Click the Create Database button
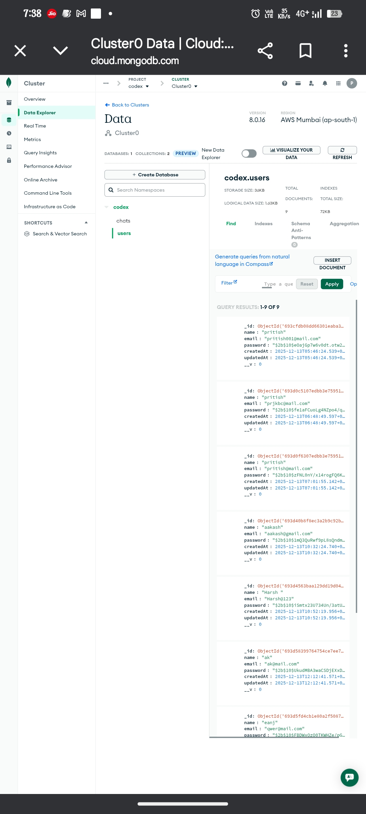Viewport: 366px width, 814px height. (x=155, y=175)
